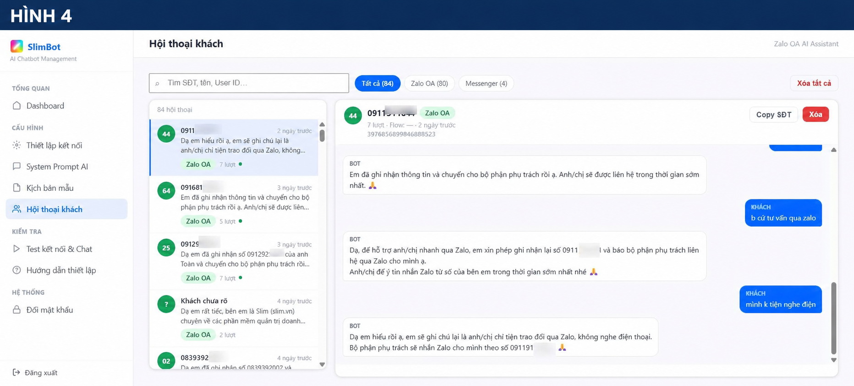Viewport: 854px width, 386px height.
Task: Click the gear icon beside Thiết lập kết nối
Action: [x=16, y=145]
